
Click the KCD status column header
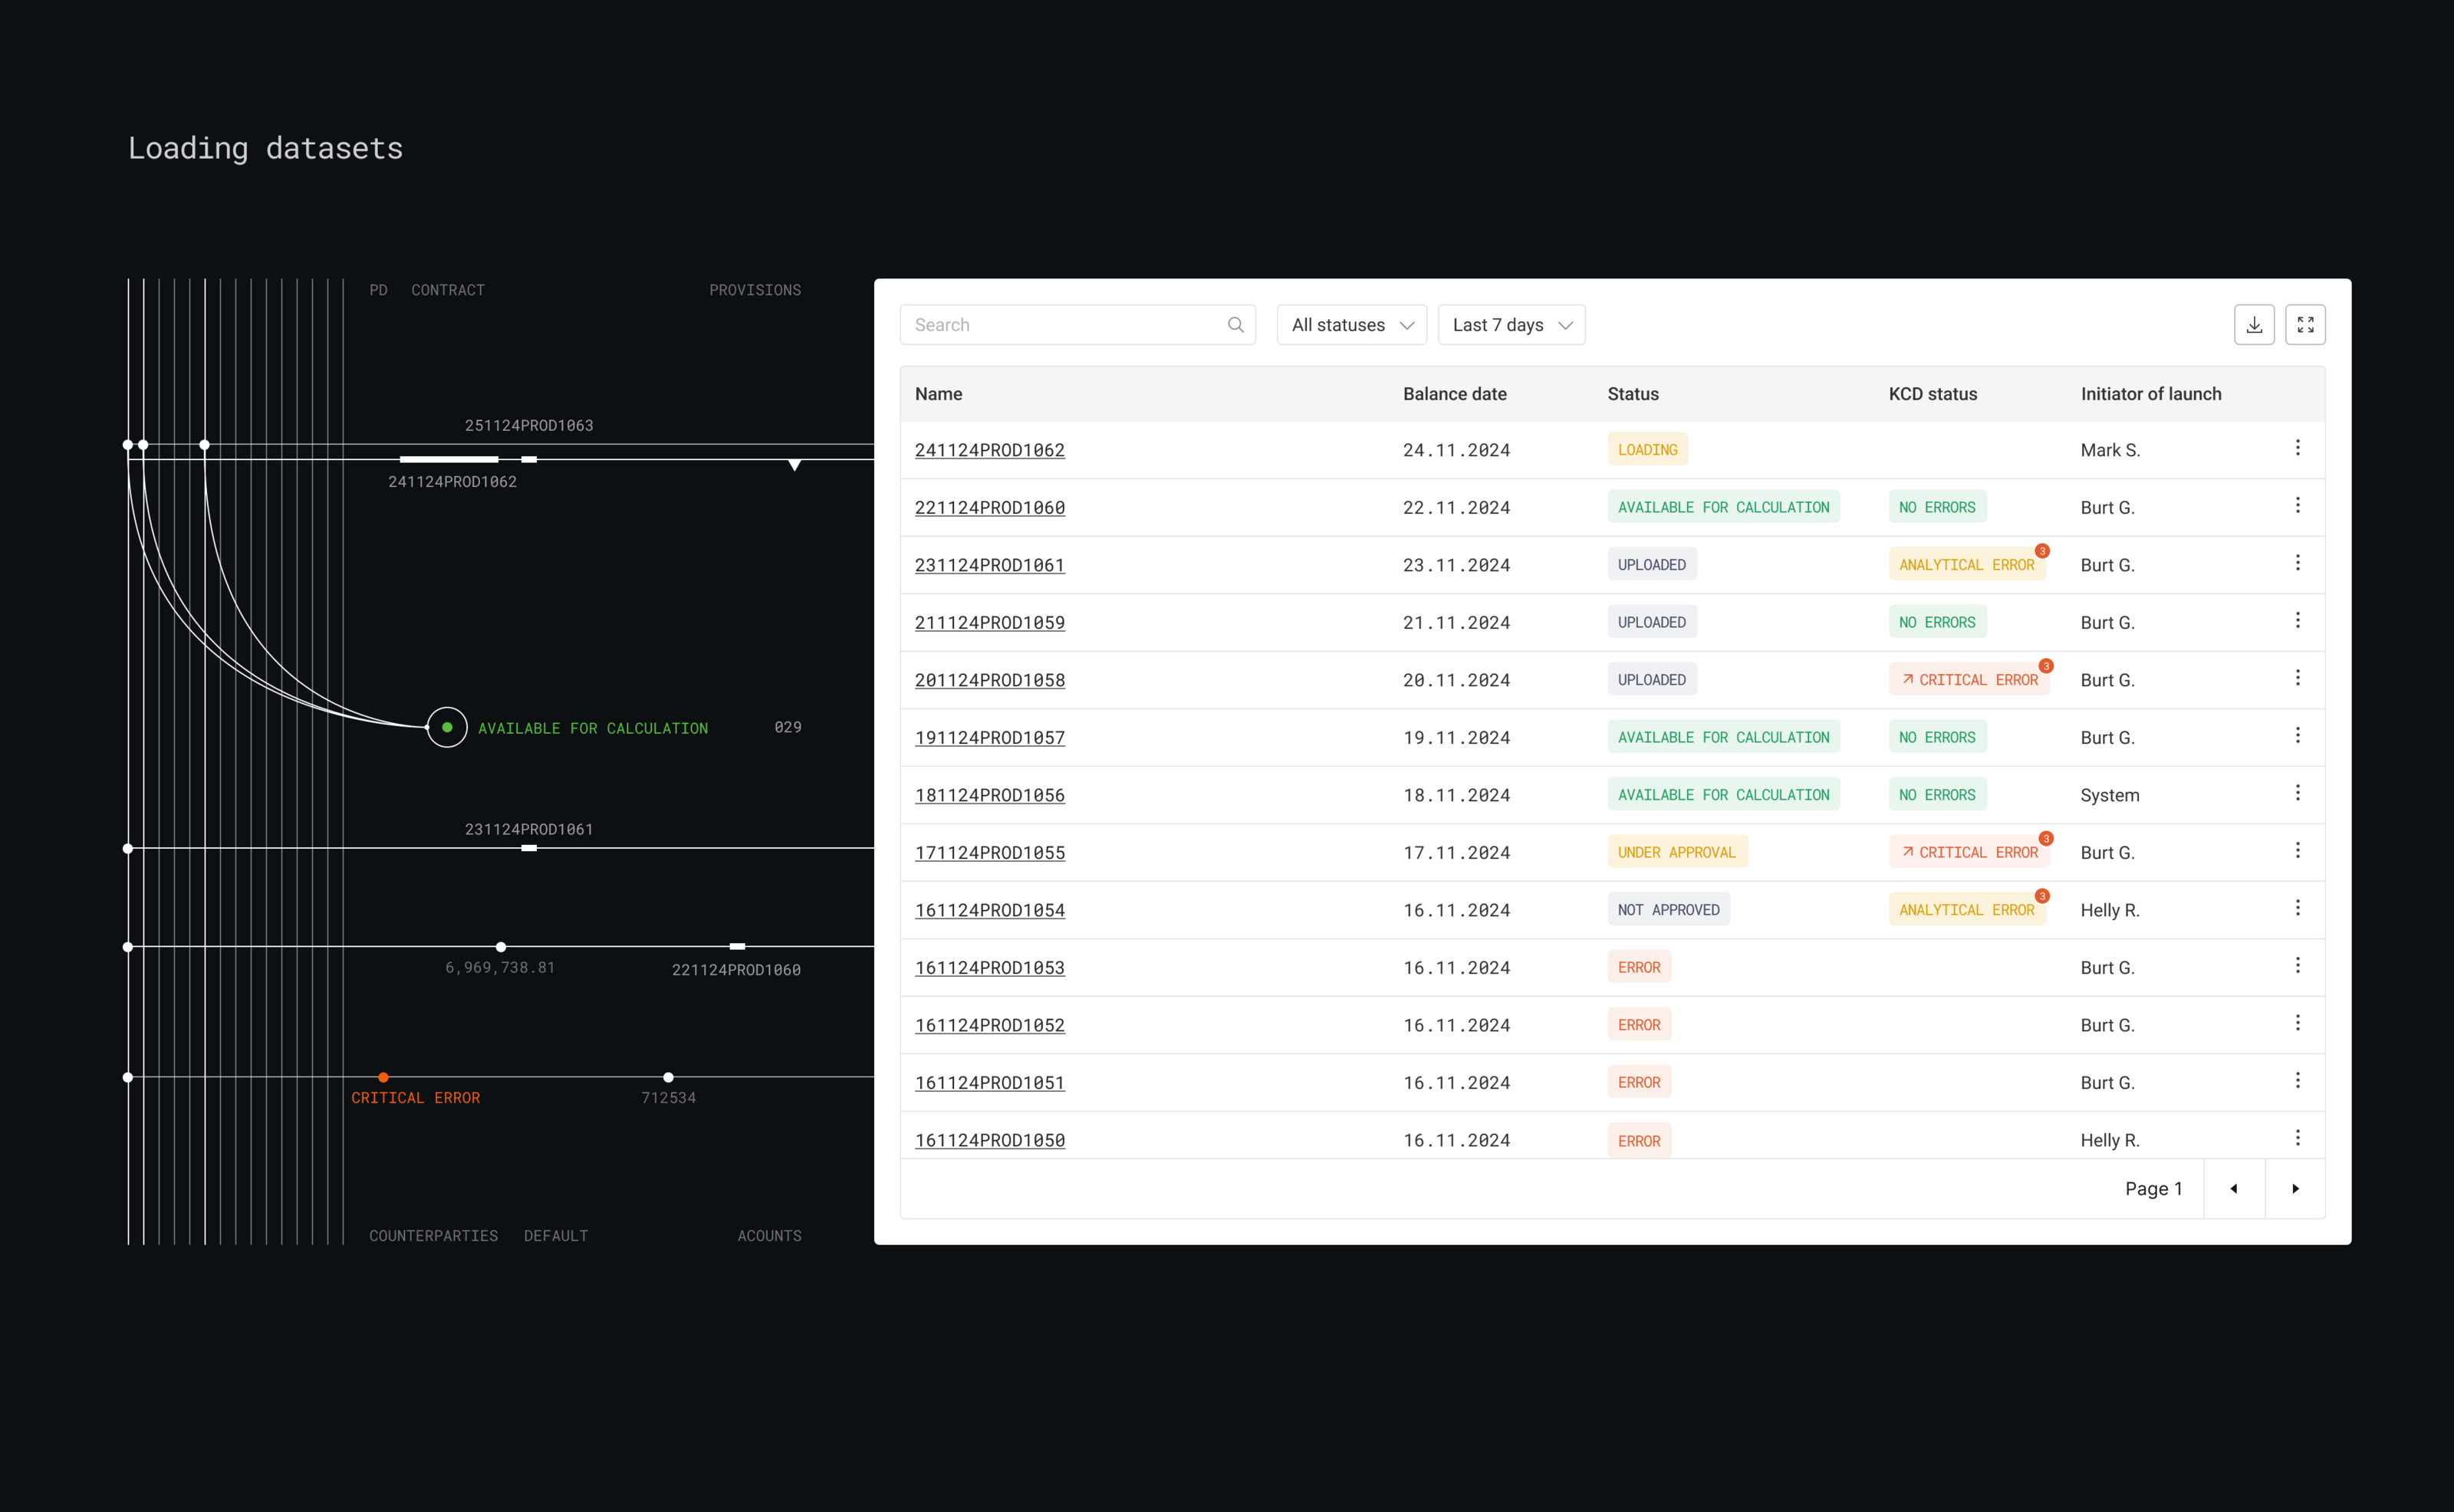click(x=1932, y=394)
